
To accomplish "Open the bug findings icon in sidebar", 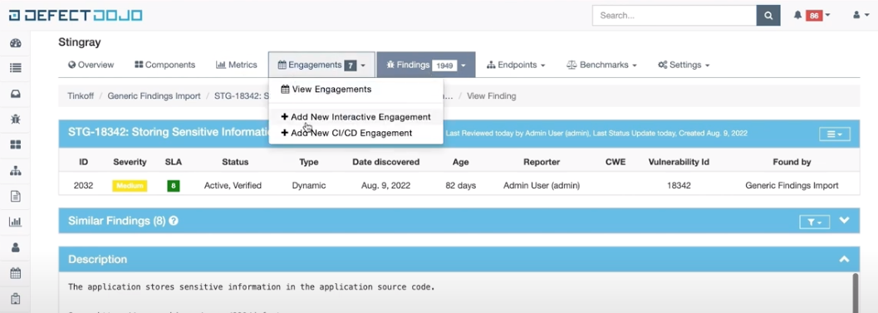I will click(16, 119).
